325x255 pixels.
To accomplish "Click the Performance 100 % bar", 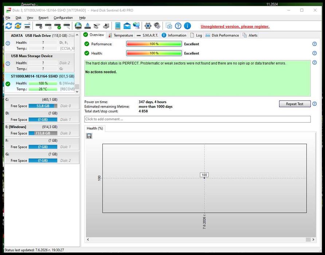I will click(154, 44).
